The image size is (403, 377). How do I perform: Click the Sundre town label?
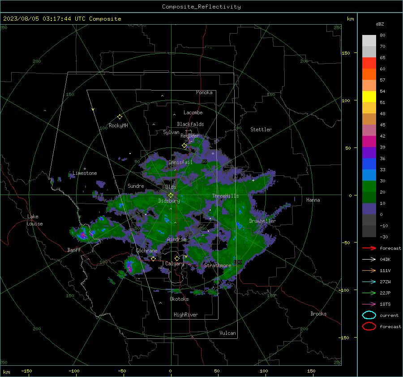click(x=136, y=186)
